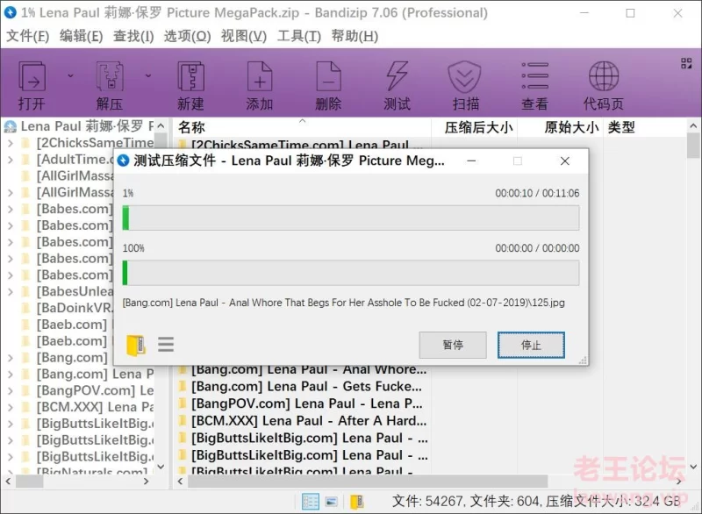Viewport: 702px width, 514px height.
Task: Expand the [BabesUnlea tree folder
Action: pyautogui.click(x=11, y=292)
